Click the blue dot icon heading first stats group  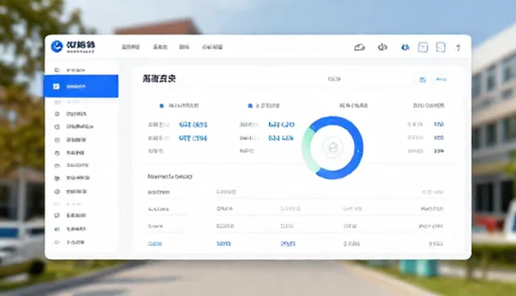pos(161,105)
